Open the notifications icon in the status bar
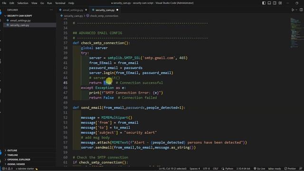The image size is (304, 171). point(300,169)
